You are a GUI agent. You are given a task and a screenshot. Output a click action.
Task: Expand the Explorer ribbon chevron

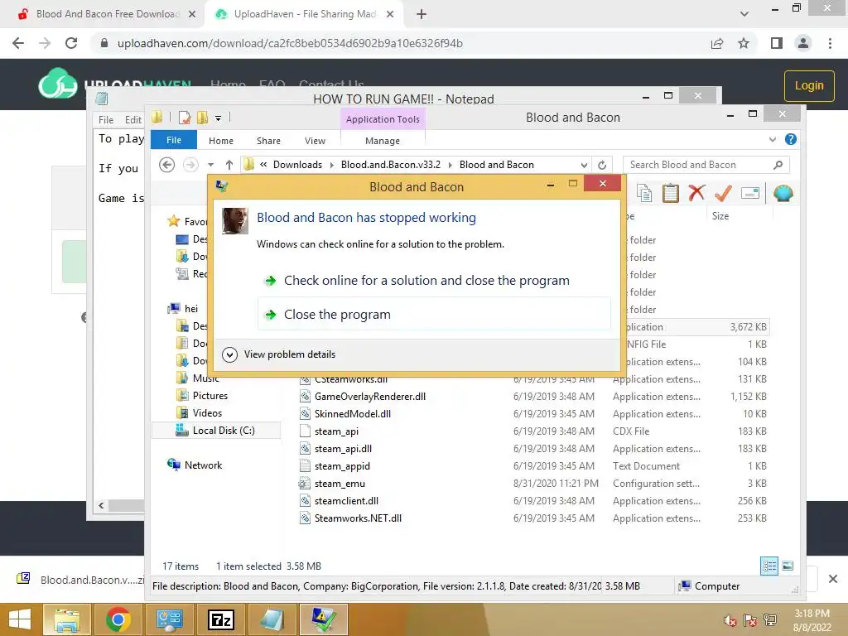click(773, 139)
